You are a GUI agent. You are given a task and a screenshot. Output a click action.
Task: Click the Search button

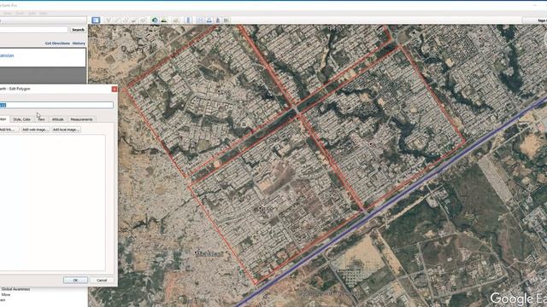pos(78,30)
